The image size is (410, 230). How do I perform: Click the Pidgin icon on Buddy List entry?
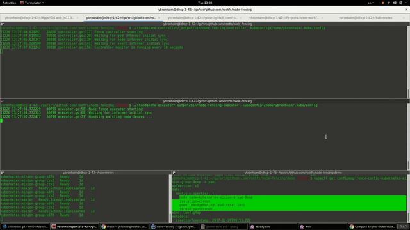tap(252, 227)
